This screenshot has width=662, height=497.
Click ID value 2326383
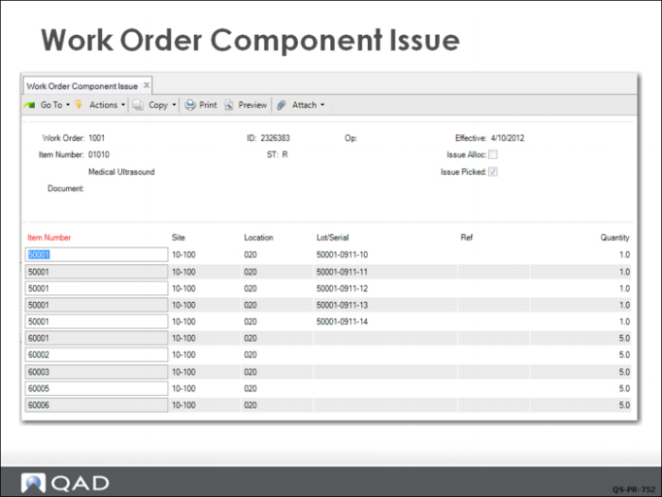point(275,138)
